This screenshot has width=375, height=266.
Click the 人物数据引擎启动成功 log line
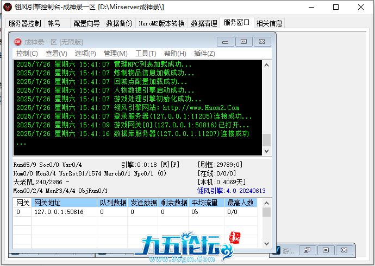click(105, 90)
